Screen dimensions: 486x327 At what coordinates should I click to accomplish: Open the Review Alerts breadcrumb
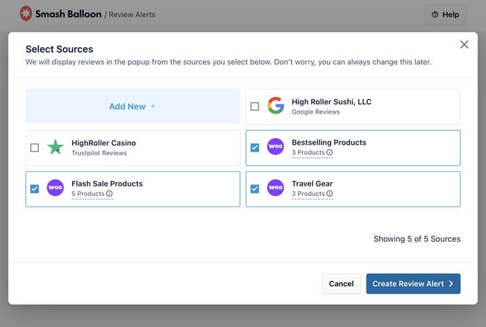133,15
